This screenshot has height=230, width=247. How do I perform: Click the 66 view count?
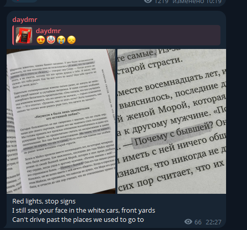pyautogui.click(x=198, y=222)
